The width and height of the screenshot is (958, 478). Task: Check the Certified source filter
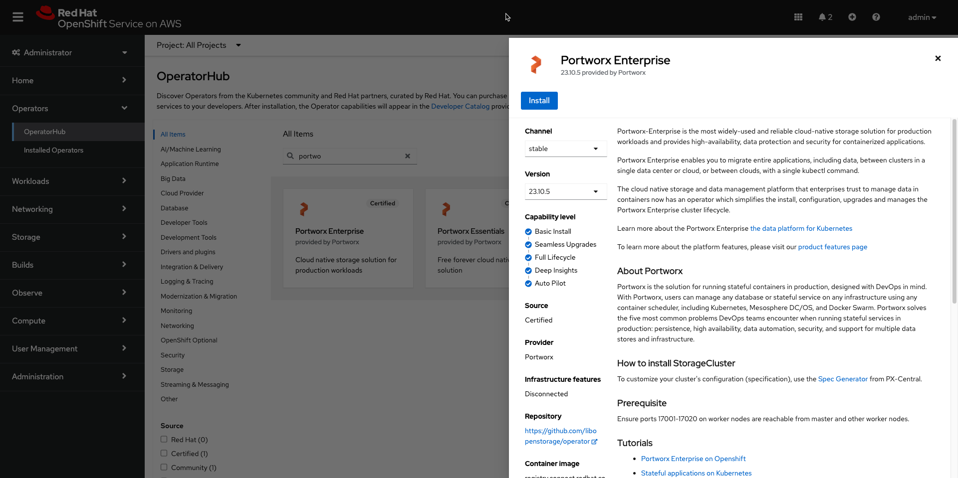click(x=164, y=453)
